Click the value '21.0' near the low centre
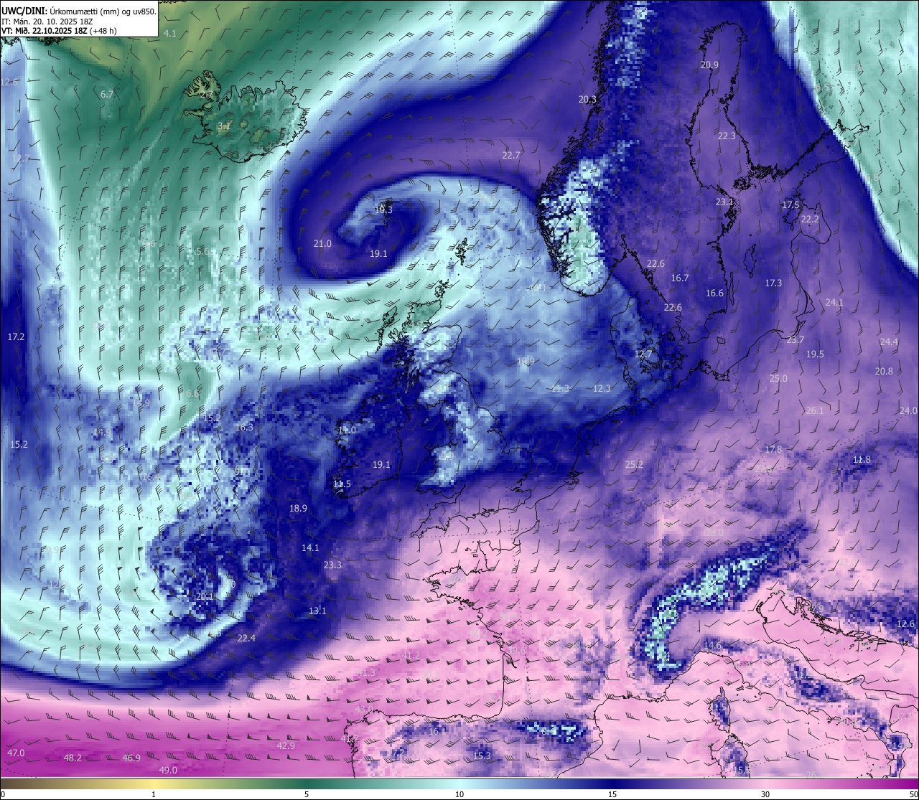 tap(322, 243)
